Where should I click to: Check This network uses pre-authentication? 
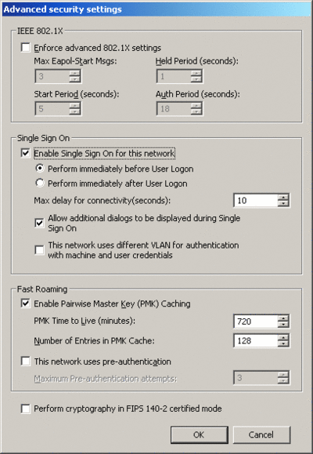pyautogui.click(x=26, y=361)
